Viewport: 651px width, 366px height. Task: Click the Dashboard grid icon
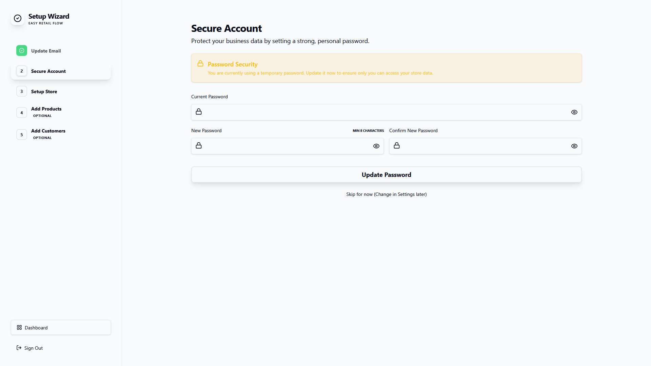point(19,327)
